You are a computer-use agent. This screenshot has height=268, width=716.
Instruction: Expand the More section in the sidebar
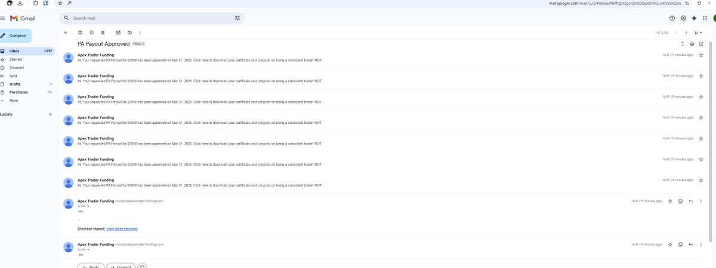click(14, 101)
